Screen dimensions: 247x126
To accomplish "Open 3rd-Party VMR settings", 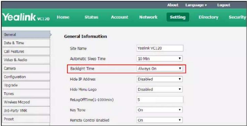I will click(x=26, y=110).
